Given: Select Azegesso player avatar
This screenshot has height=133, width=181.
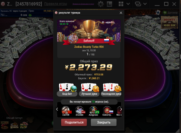Looking at the screenshot, I should point(93,110).
